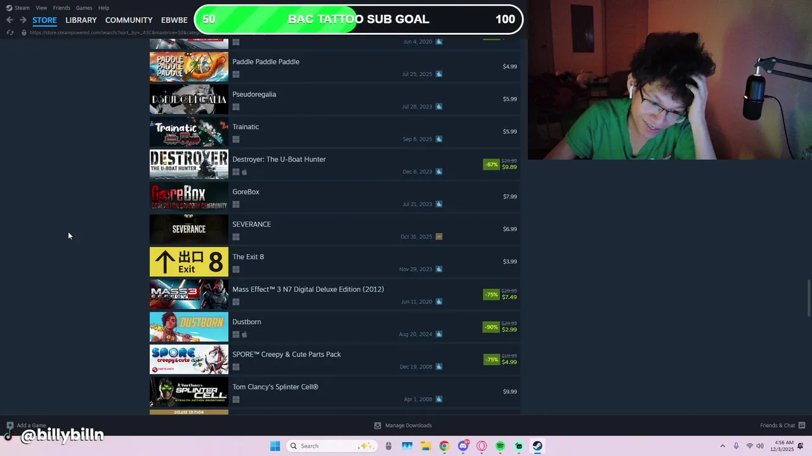This screenshot has width=812, height=456.
Task: Click the review icon for Trainatic
Action: (x=439, y=139)
